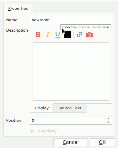The width and height of the screenshot is (119, 148).
Task: Click the Temporary label text
Action: (46, 131)
